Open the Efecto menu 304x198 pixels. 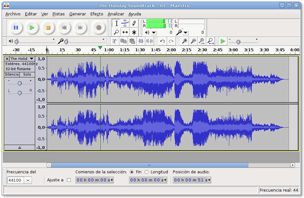(x=96, y=14)
